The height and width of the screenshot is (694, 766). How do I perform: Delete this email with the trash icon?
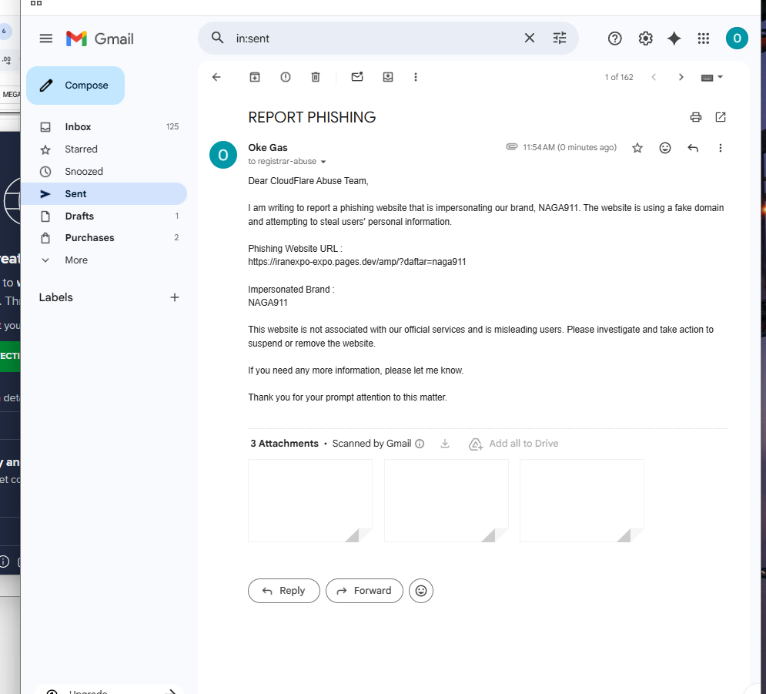316,77
